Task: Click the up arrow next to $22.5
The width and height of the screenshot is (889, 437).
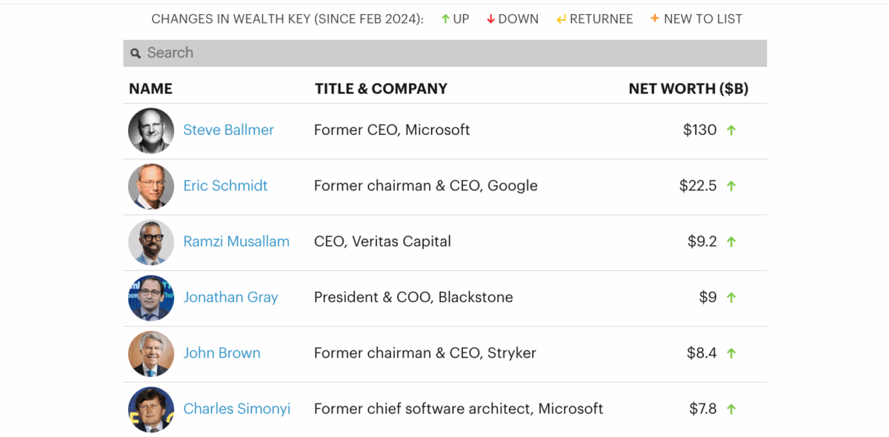Action: 731,186
